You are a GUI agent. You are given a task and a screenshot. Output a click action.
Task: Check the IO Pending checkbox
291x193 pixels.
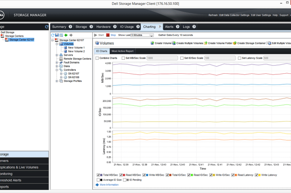(125, 180)
